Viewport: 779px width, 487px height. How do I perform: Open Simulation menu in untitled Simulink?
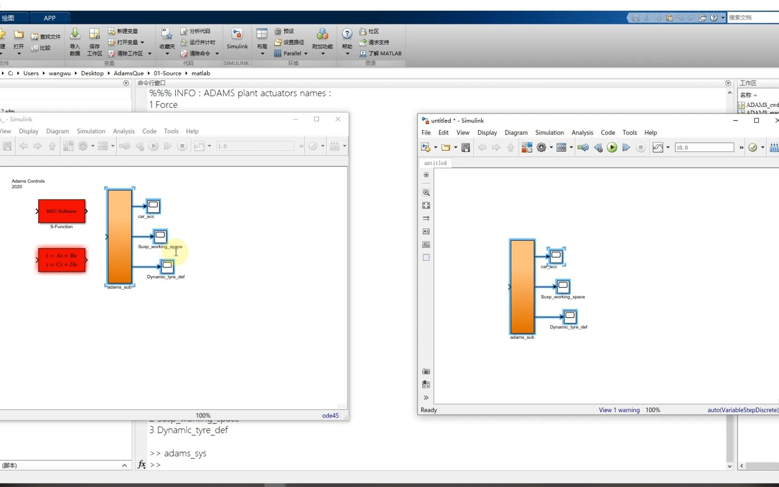[x=550, y=133]
